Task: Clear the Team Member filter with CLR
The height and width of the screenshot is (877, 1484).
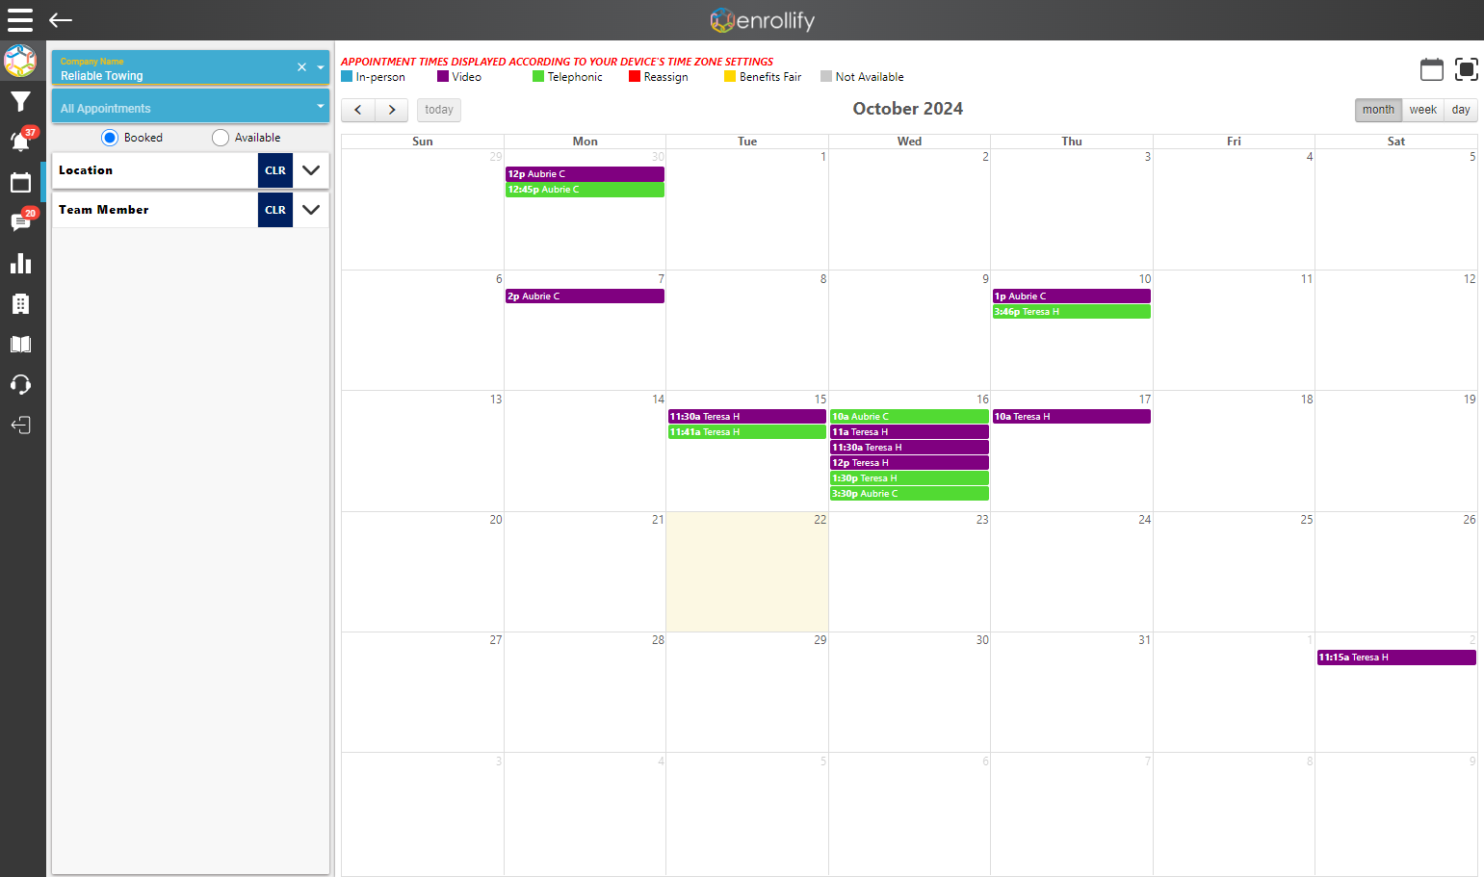Action: pos(275,210)
